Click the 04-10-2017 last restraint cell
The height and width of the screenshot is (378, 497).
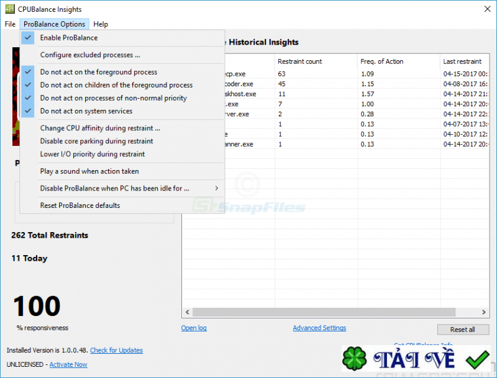click(465, 134)
